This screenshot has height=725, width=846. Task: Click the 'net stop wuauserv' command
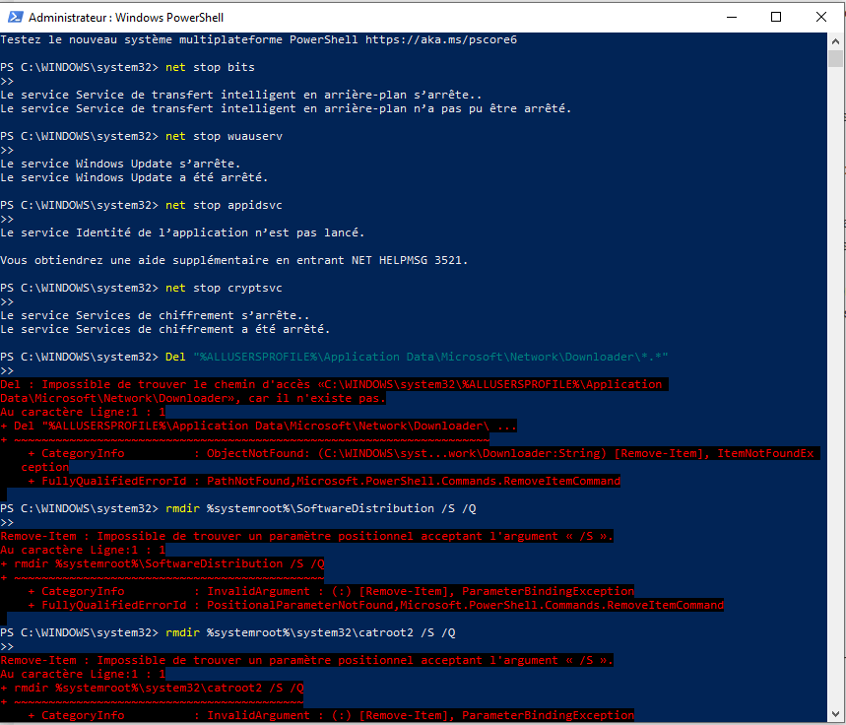[224, 137]
